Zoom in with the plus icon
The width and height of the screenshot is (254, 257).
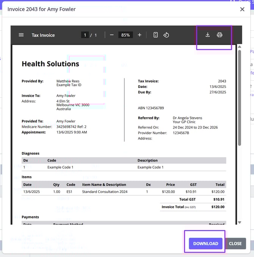click(x=140, y=35)
